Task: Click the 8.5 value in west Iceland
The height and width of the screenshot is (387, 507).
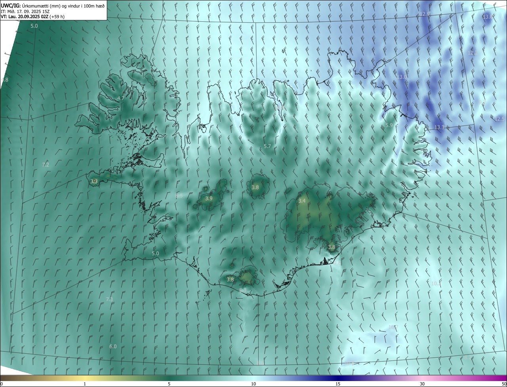Action: [x=179, y=195]
